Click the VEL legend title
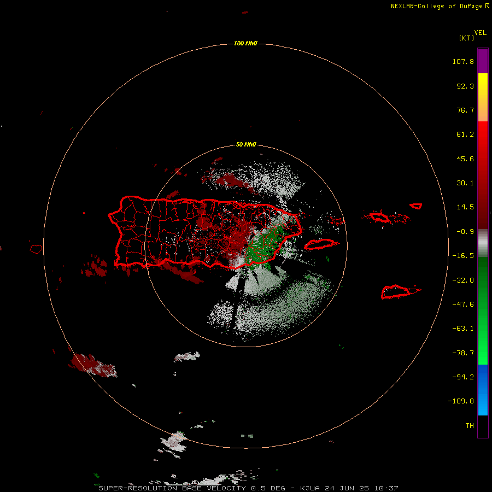492x492 pixels. [480, 33]
